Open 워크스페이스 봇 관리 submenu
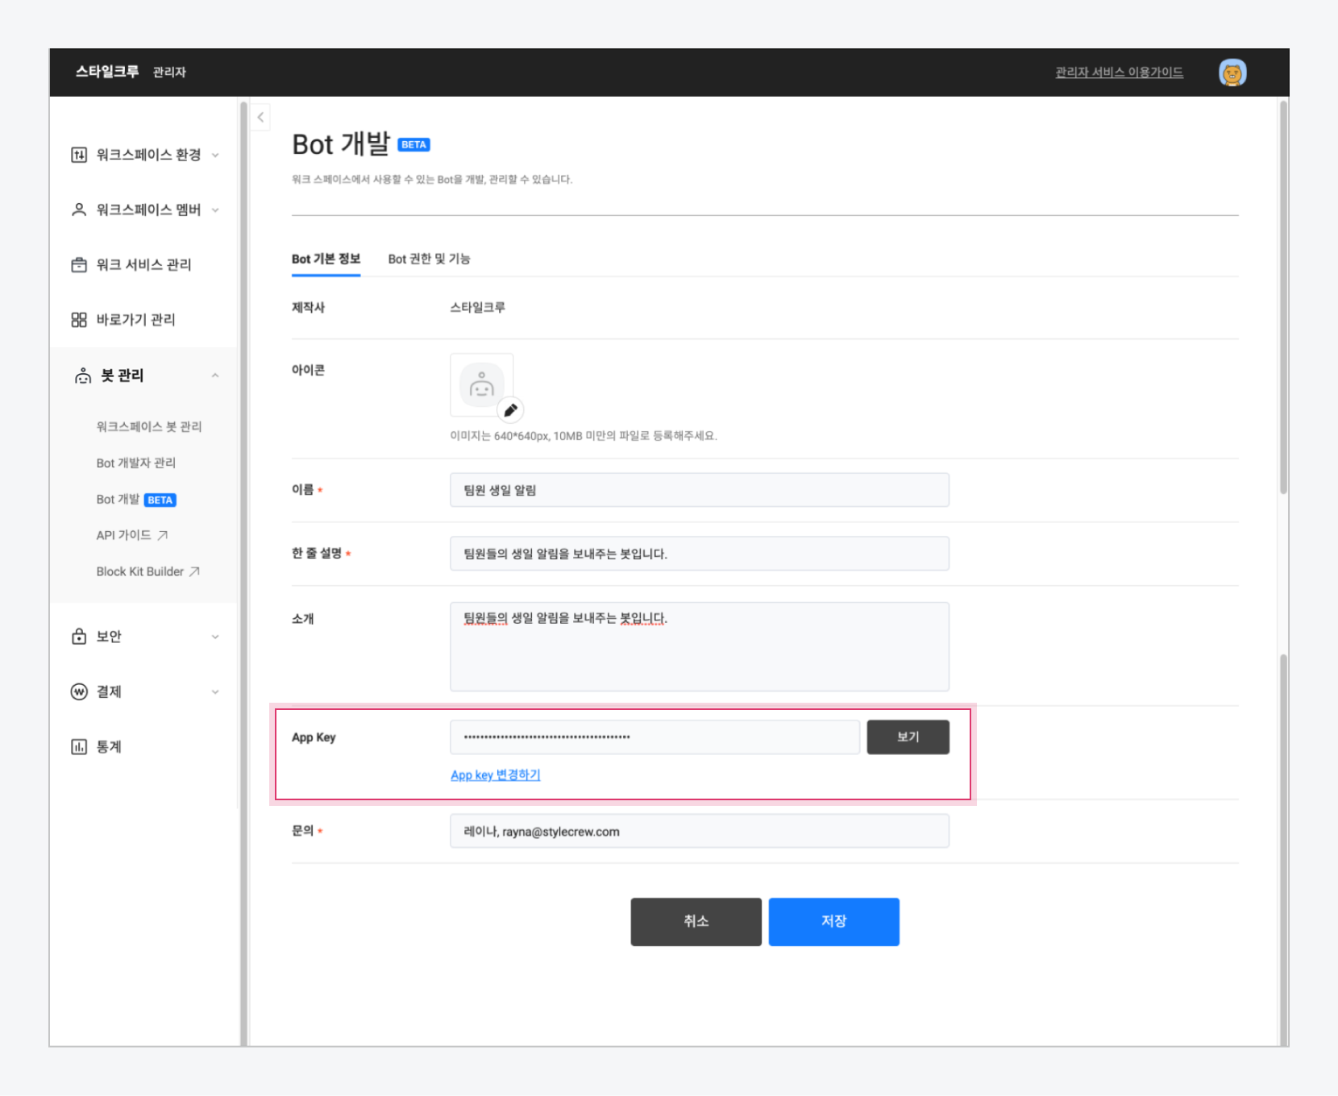Screen dimensions: 1338x1096 pyautogui.click(x=149, y=426)
